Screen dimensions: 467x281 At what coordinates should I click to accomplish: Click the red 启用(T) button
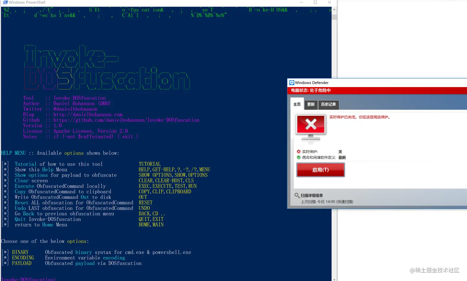[x=321, y=170]
